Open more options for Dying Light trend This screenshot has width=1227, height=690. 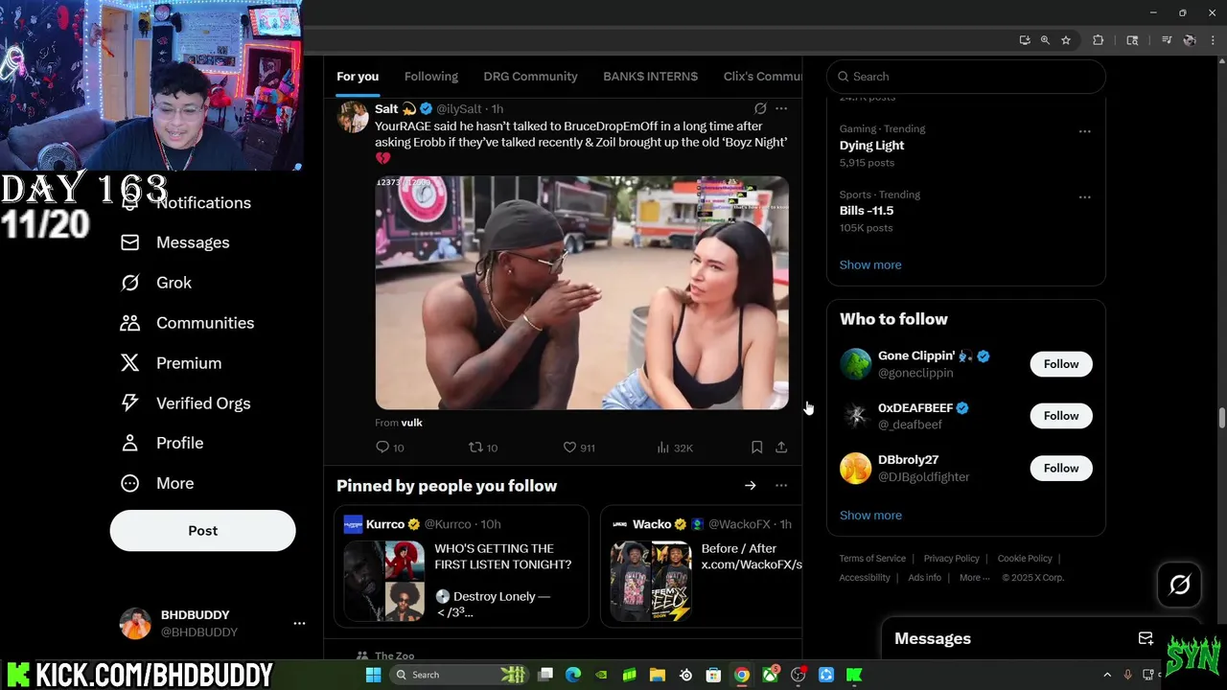click(x=1084, y=131)
